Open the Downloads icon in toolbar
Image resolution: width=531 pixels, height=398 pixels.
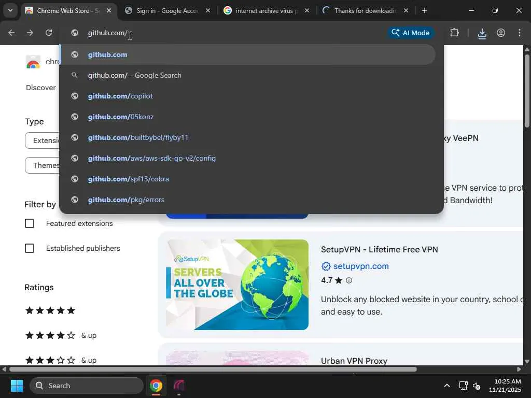(482, 33)
